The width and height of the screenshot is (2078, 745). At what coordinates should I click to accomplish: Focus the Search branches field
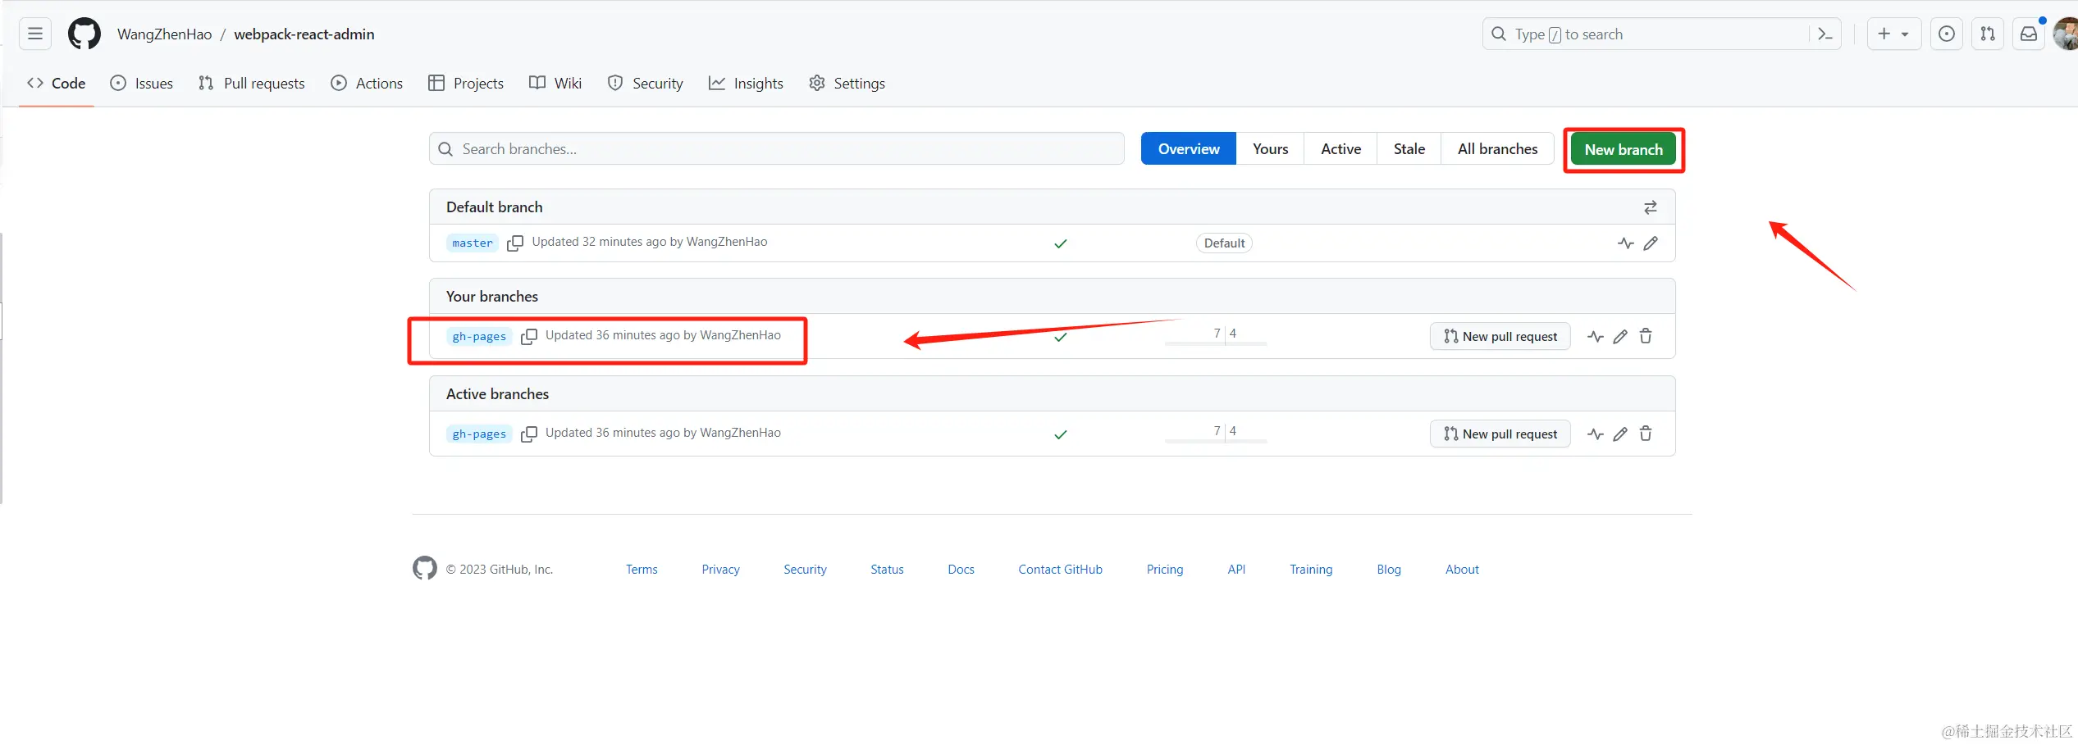[777, 149]
